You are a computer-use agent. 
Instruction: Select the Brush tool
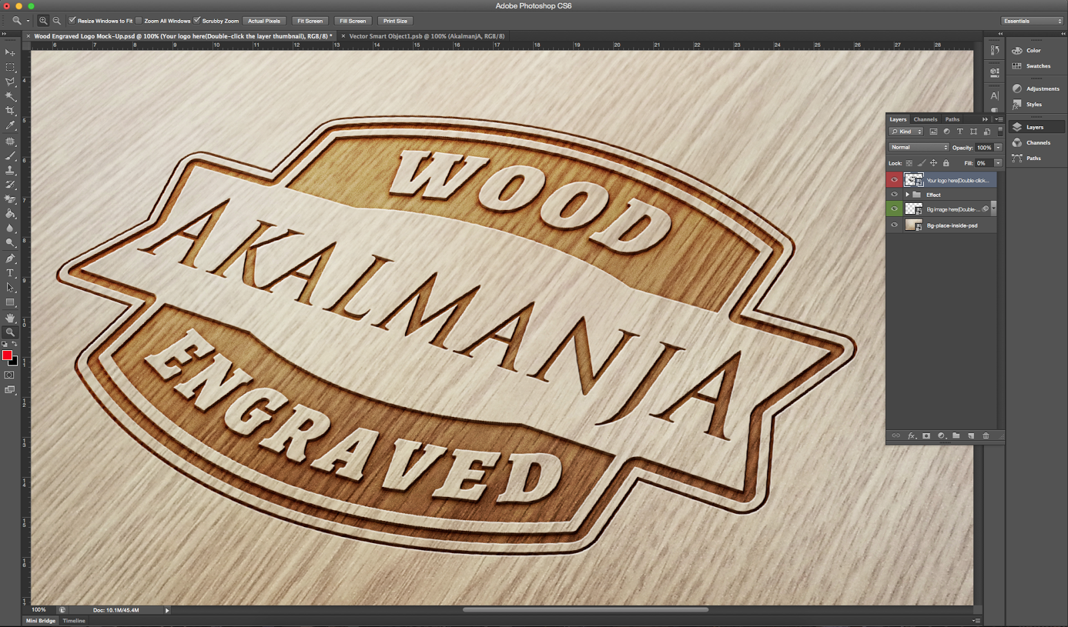coord(10,156)
